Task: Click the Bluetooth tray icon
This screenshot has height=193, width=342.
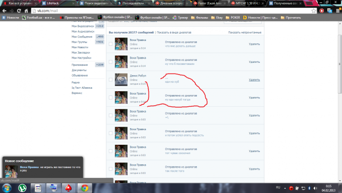Action: [309, 188]
